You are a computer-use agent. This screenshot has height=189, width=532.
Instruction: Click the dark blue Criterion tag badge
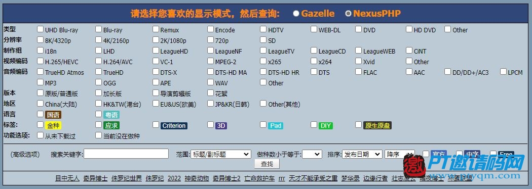[174, 126]
